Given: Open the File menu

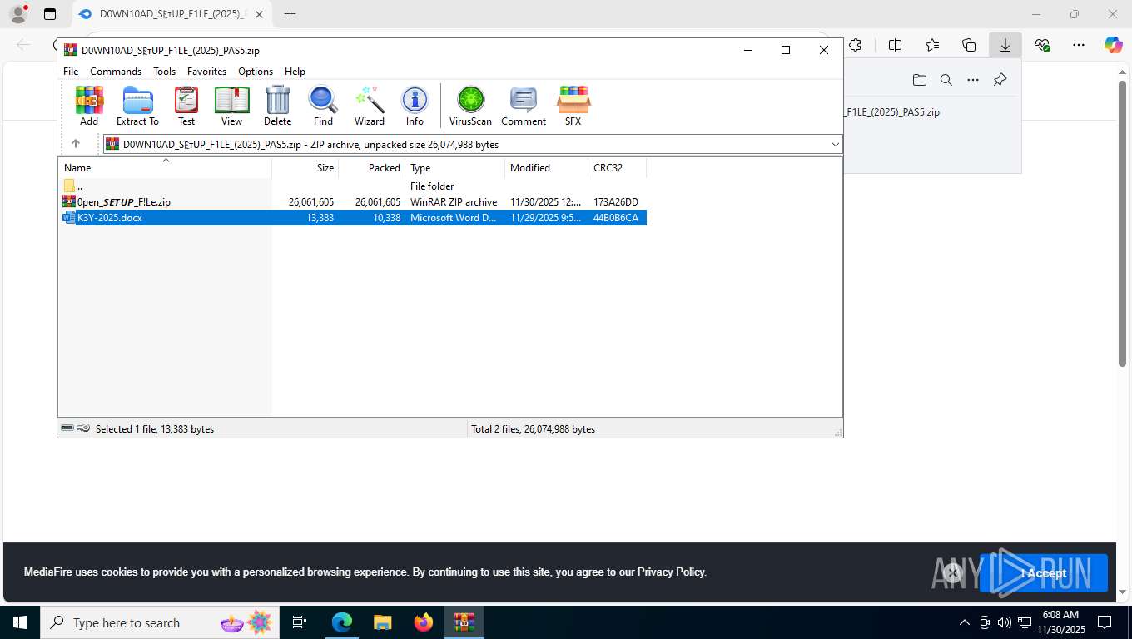Looking at the screenshot, I should [71, 71].
